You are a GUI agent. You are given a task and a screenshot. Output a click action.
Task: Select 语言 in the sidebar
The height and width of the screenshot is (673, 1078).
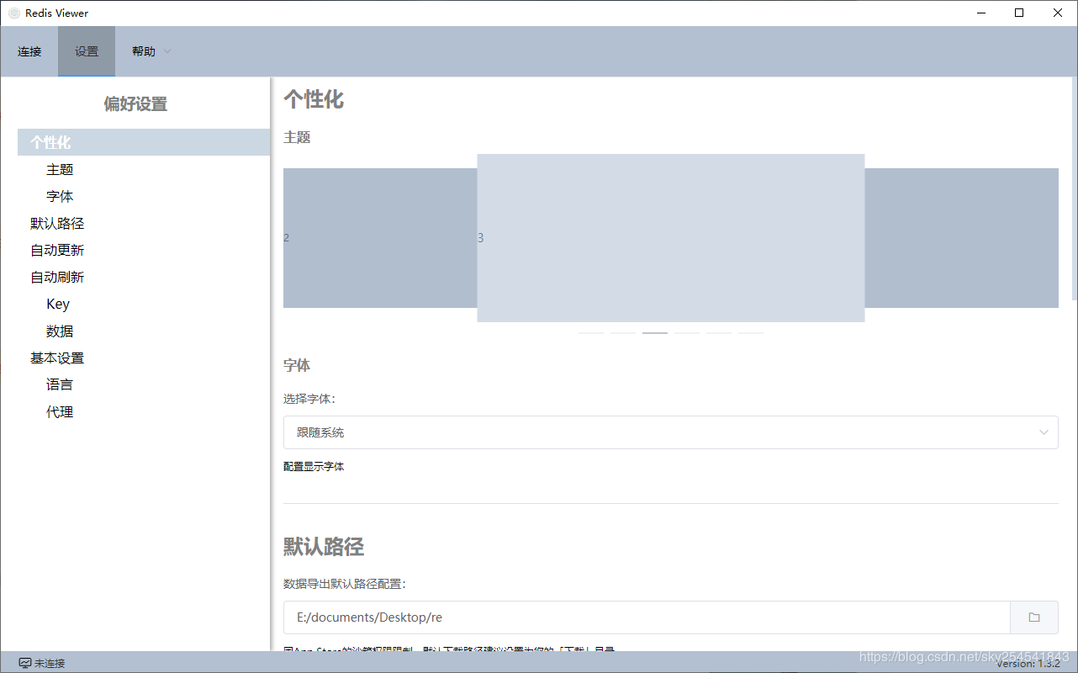tap(60, 384)
